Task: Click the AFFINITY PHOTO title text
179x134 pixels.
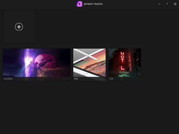Action: point(93,4)
